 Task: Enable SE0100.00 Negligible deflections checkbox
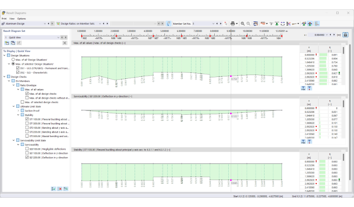(27, 149)
